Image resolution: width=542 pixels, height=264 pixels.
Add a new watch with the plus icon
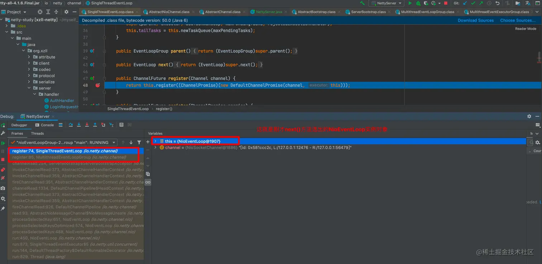click(148, 142)
